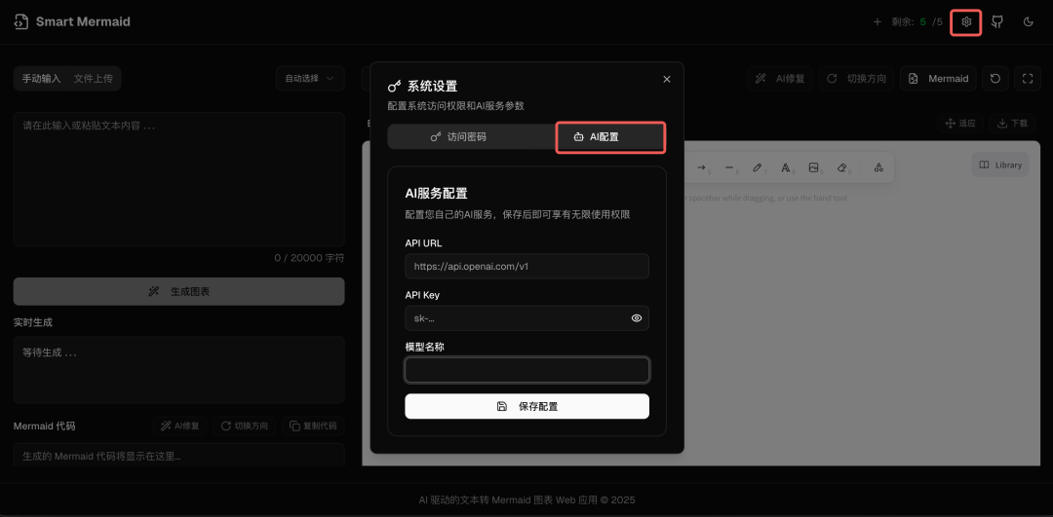The image size is (1053, 517).
Task: Select the 手动输入 tab
Action: [42, 79]
